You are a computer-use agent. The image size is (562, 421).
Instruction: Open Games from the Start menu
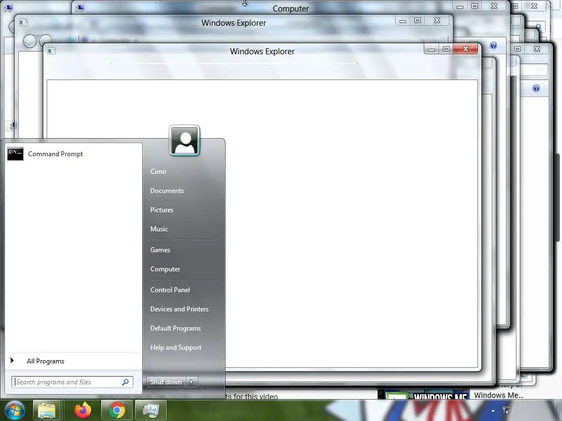point(160,250)
